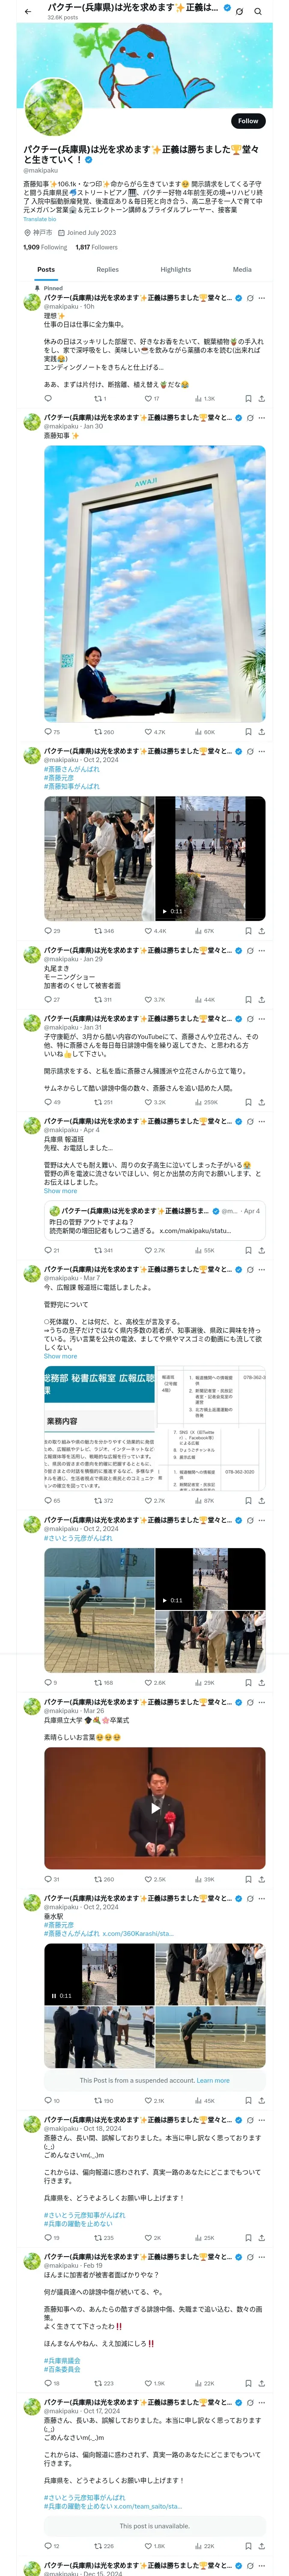Click the 'Translate bio' link
The width and height of the screenshot is (289, 2576).
tap(41, 219)
